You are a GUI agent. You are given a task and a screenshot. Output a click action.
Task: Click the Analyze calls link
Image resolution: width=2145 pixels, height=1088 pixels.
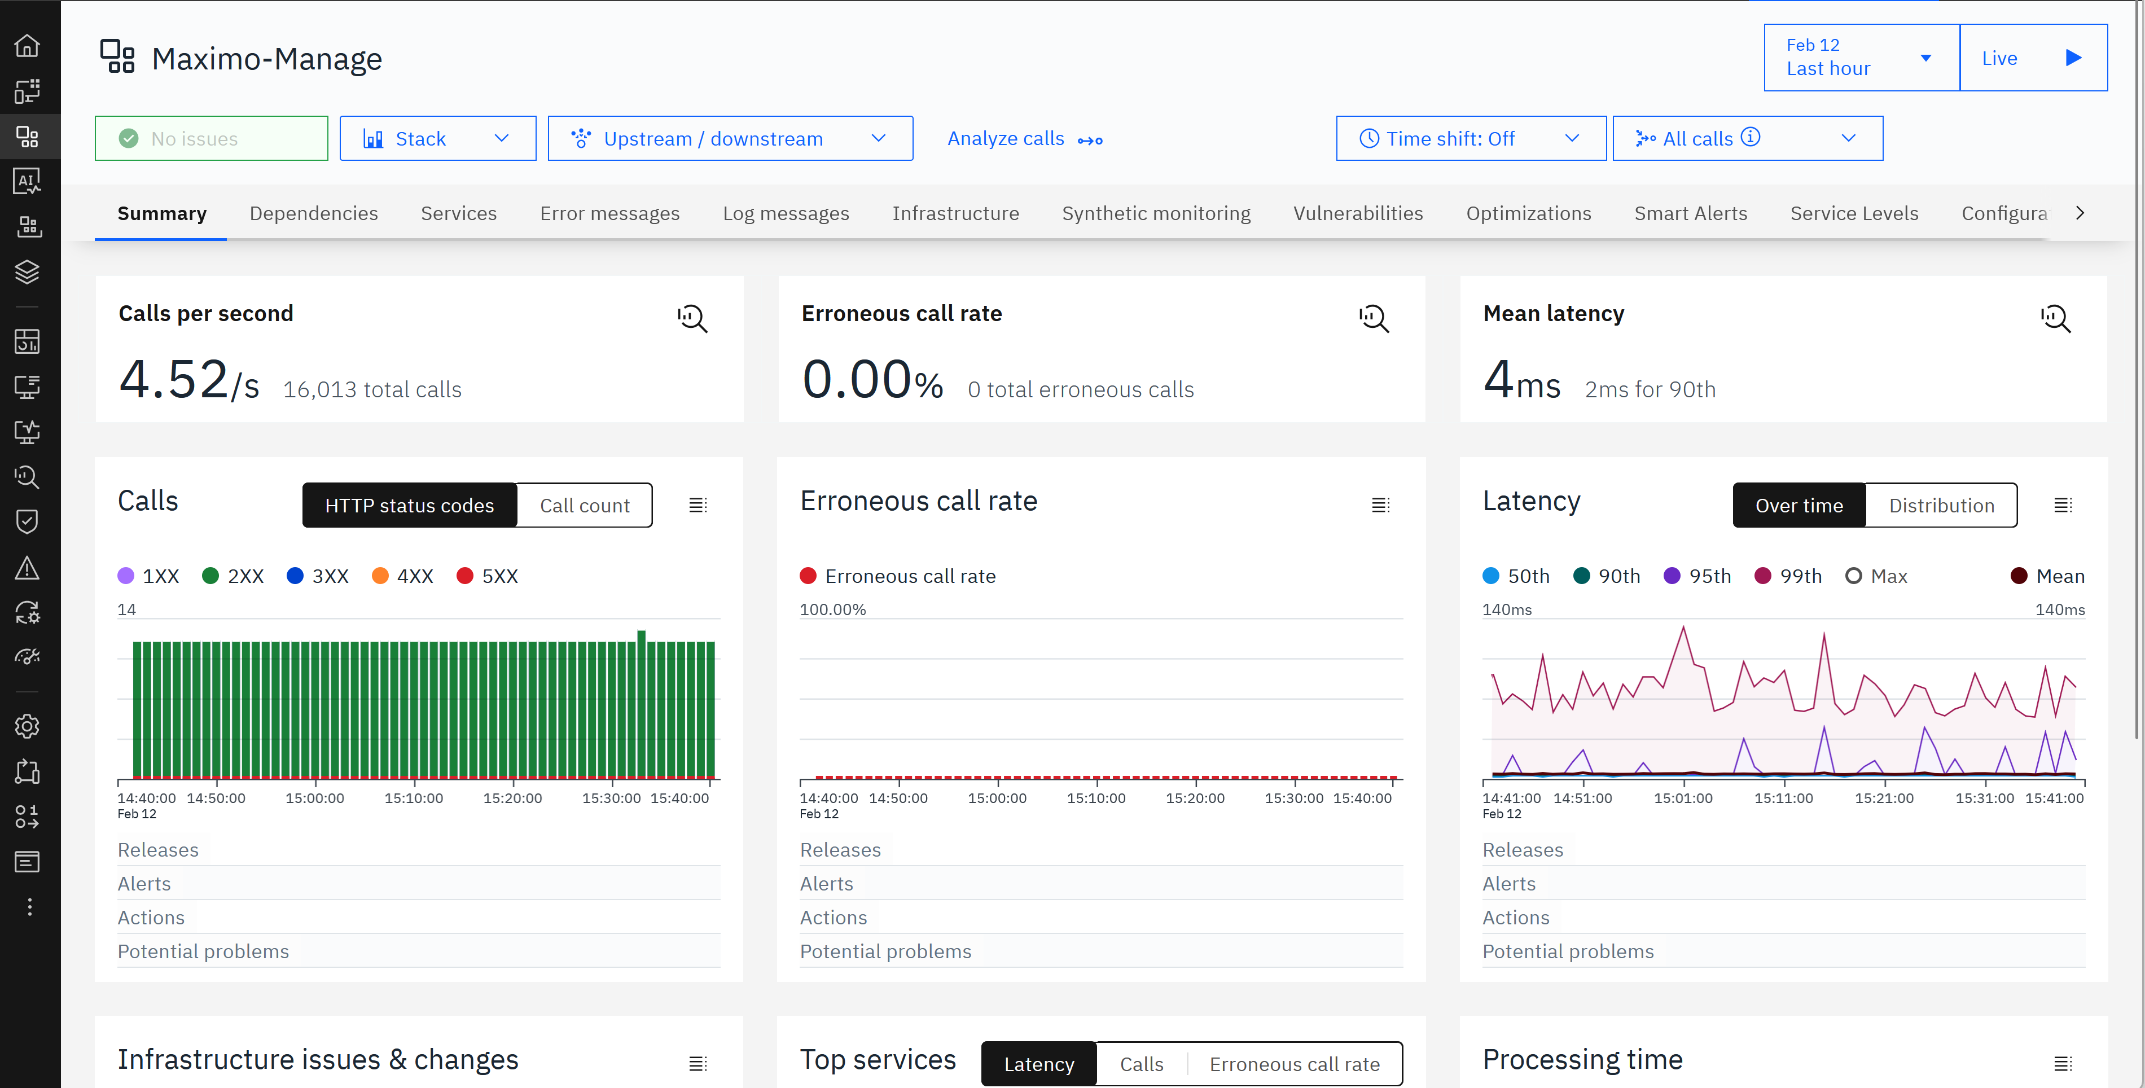1024,139
